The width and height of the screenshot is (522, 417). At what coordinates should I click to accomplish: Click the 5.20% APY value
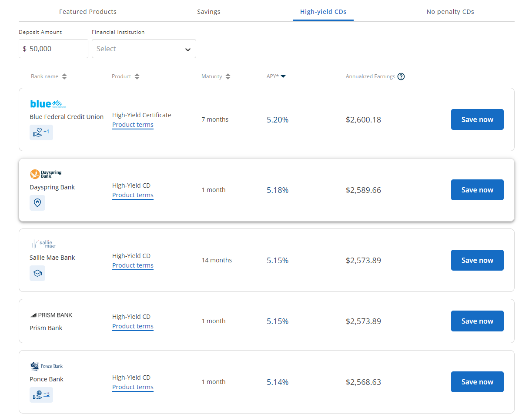[x=278, y=119]
